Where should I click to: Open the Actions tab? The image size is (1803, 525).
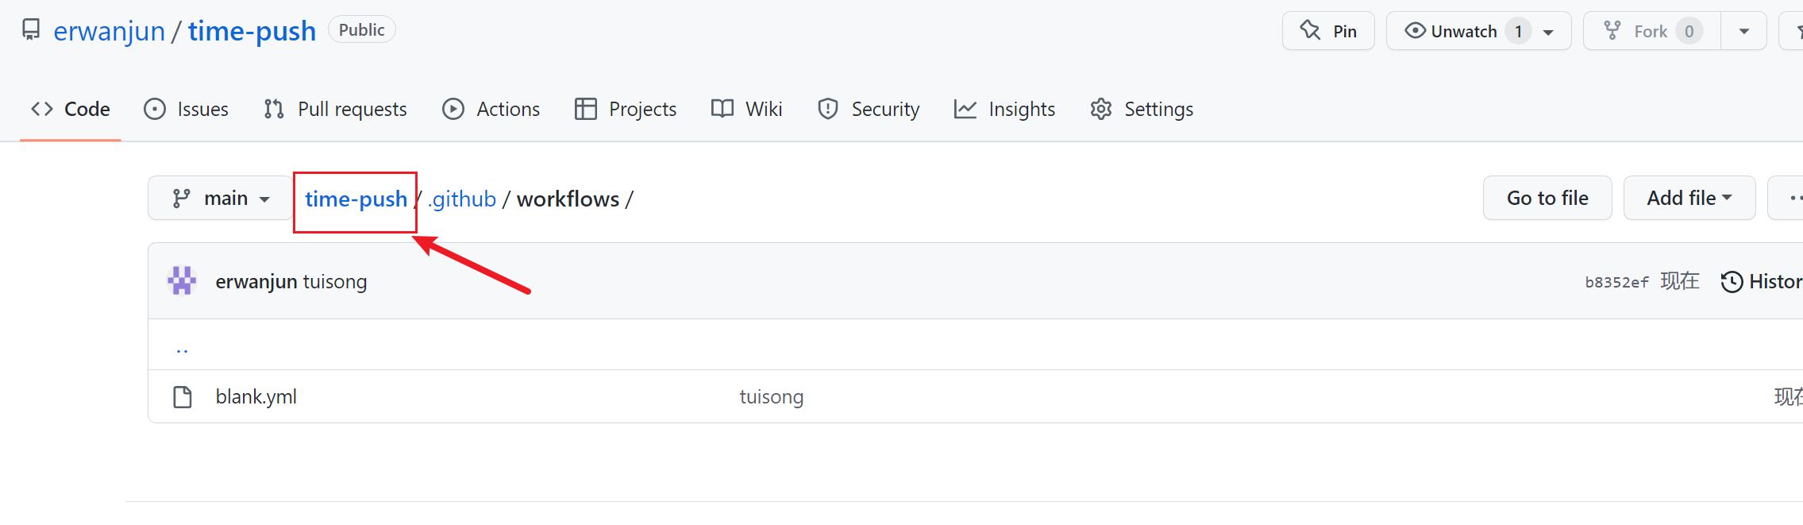(x=491, y=109)
